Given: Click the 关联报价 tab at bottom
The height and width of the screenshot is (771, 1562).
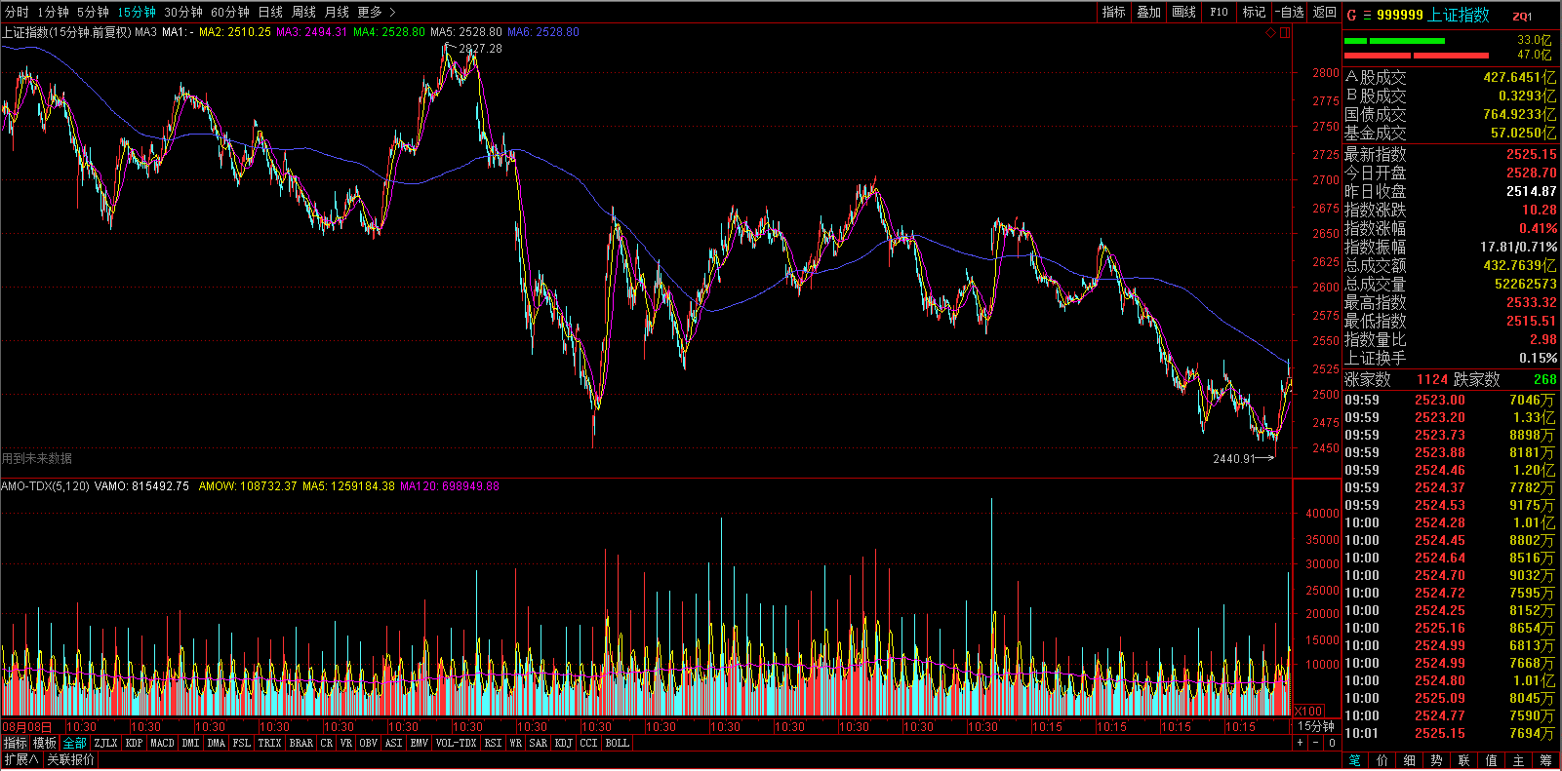Looking at the screenshot, I should coord(70,759).
